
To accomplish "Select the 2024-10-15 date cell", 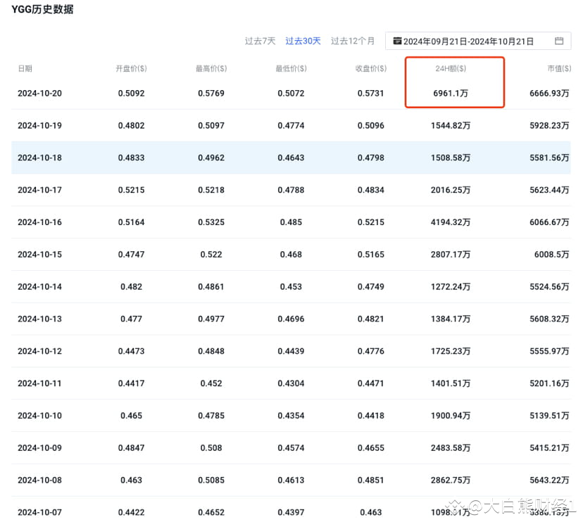I will [40, 255].
